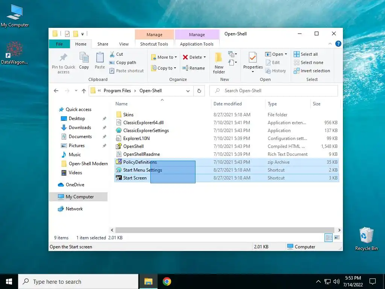385x289 pixels.
Task: Click the horizontal scrollbar thumb
Action: point(225,230)
